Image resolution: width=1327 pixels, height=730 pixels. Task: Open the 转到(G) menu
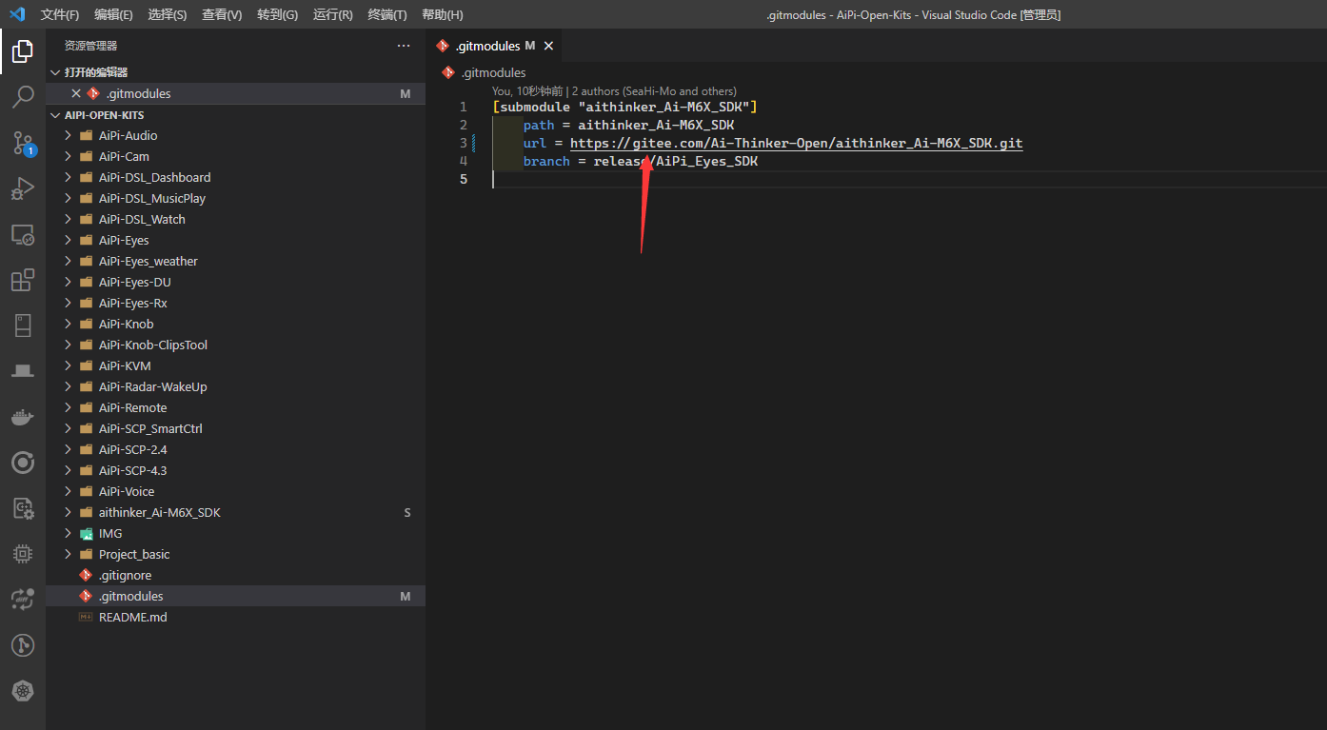pyautogui.click(x=277, y=14)
